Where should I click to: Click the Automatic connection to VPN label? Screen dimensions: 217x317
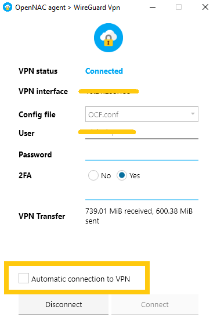point(81,279)
